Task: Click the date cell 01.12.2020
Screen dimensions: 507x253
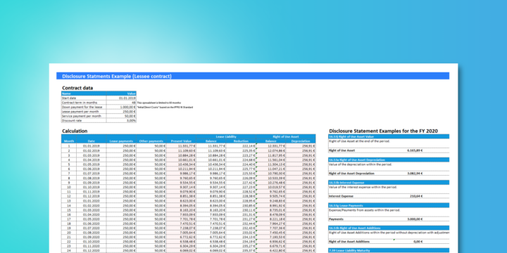Action: pos(91,251)
